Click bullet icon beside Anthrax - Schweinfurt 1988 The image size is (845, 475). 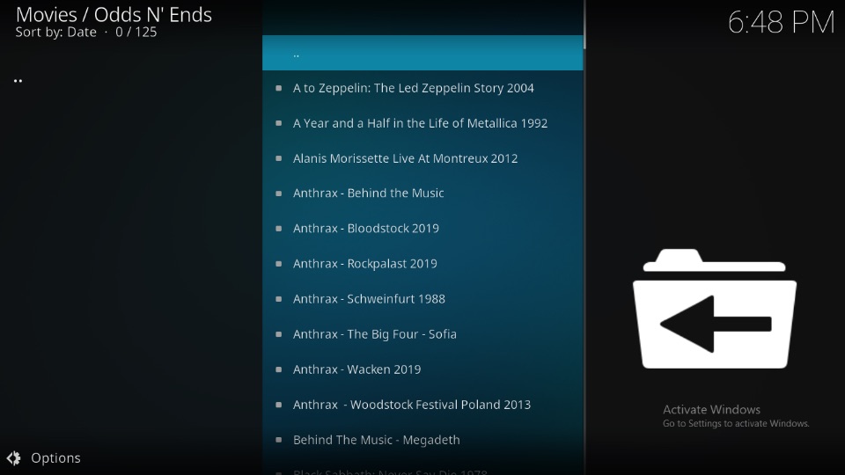point(279,299)
